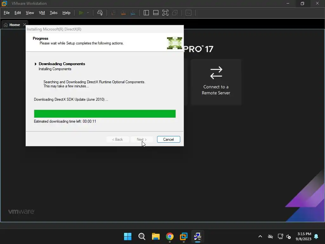Open the Help menu

point(66,13)
